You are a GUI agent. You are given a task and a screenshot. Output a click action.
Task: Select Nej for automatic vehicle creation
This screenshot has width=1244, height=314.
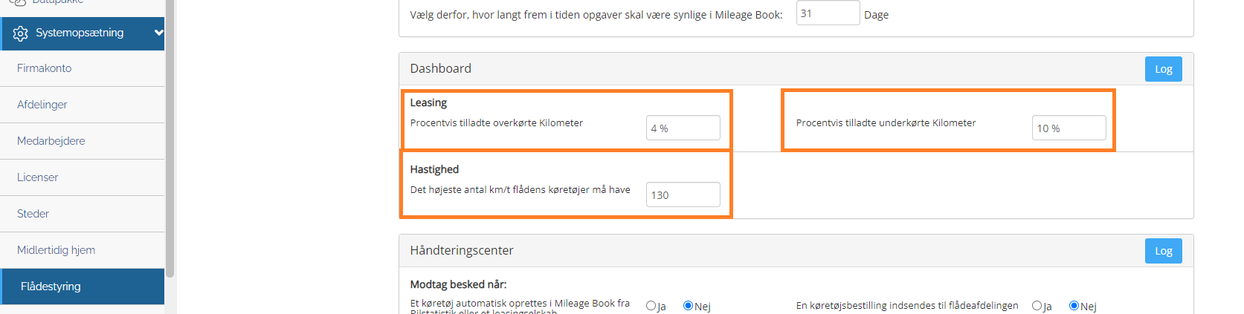(688, 306)
